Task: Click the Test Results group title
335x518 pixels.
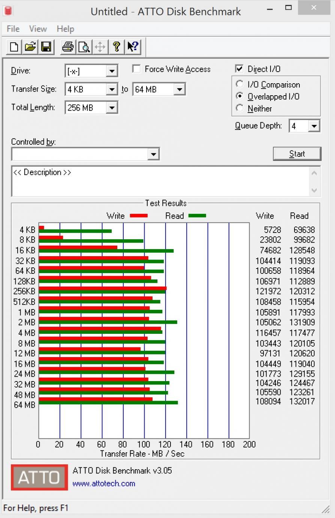Action: click(166, 203)
